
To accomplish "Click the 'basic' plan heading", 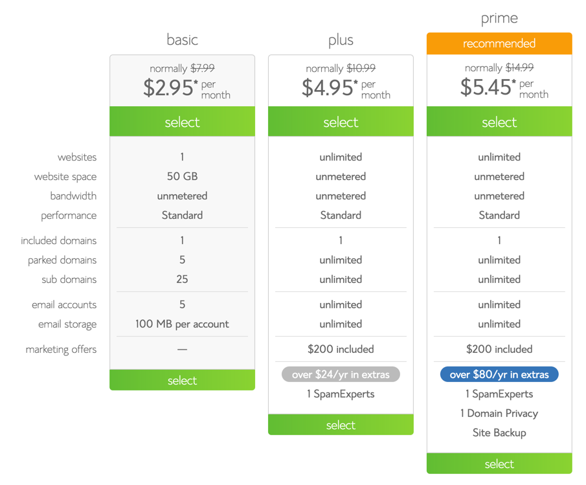I will tap(182, 39).
